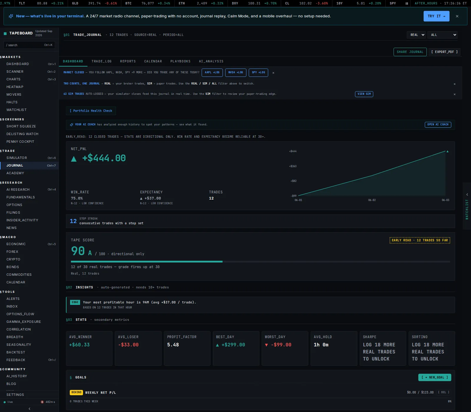Click the TAPEBOARD logo square

coord(5,33)
